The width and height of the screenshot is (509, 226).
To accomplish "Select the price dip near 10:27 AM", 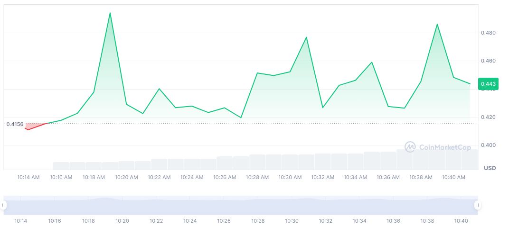I will [241, 118].
